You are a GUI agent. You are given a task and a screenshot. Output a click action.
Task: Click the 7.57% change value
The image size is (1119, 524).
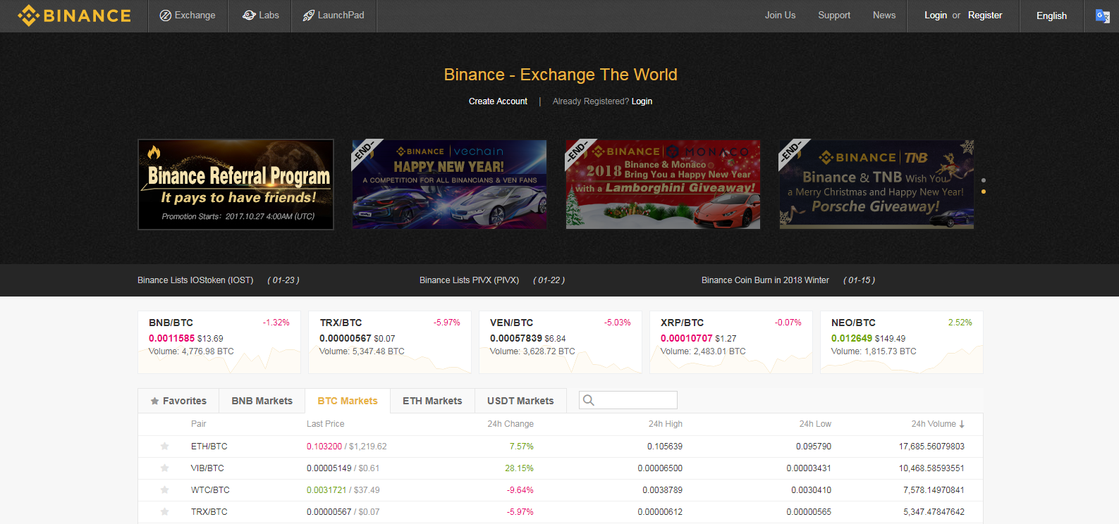pyautogui.click(x=522, y=447)
